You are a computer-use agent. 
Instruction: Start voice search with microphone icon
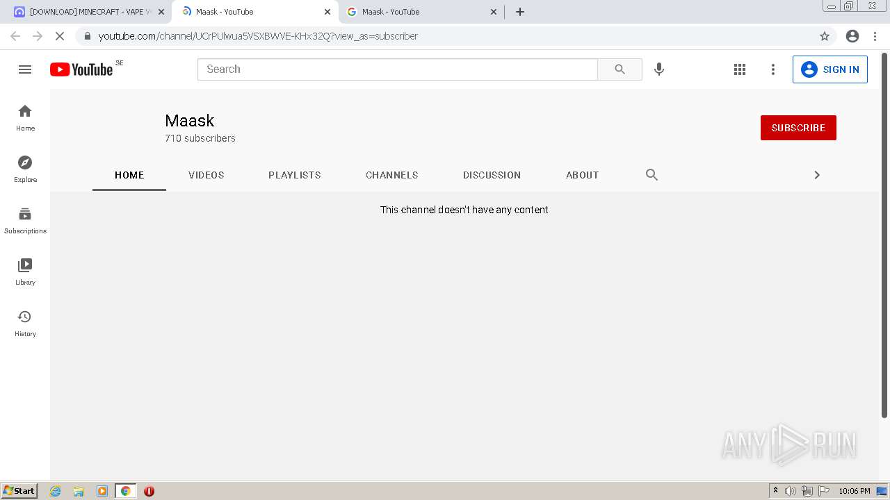[659, 69]
